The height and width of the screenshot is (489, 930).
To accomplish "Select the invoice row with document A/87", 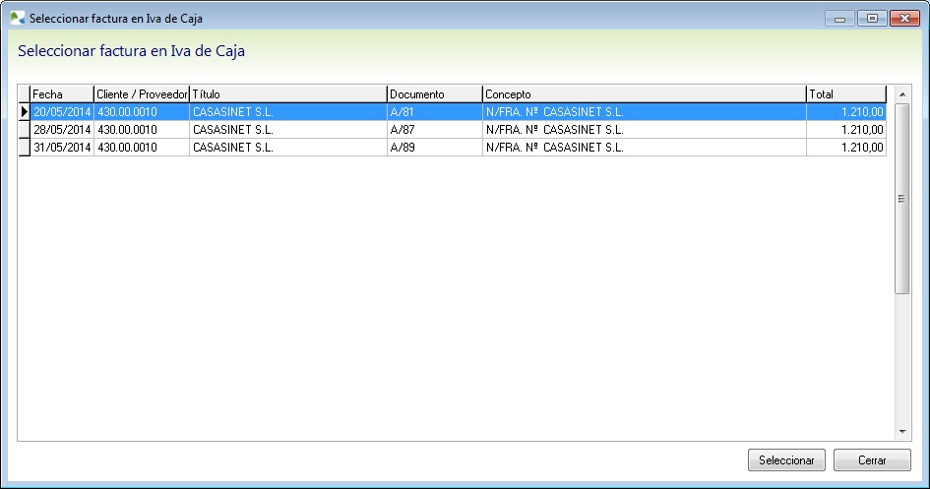I will [x=434, y=129].
